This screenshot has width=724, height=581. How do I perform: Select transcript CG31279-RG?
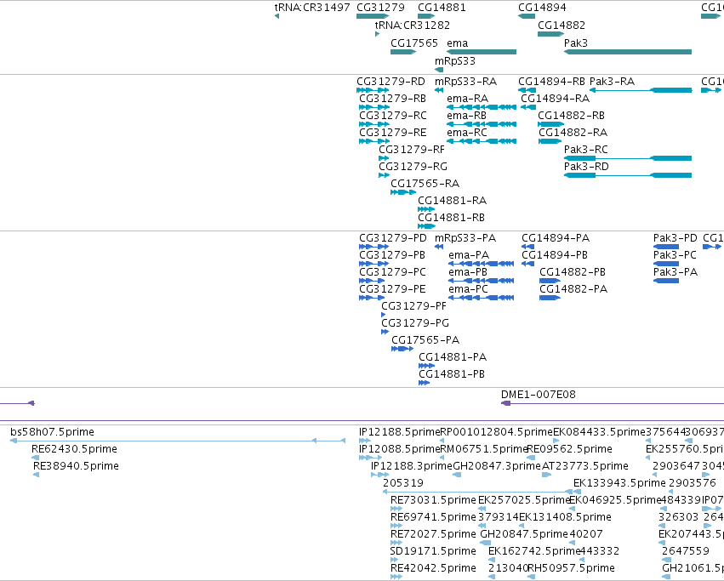coord(413,167)
